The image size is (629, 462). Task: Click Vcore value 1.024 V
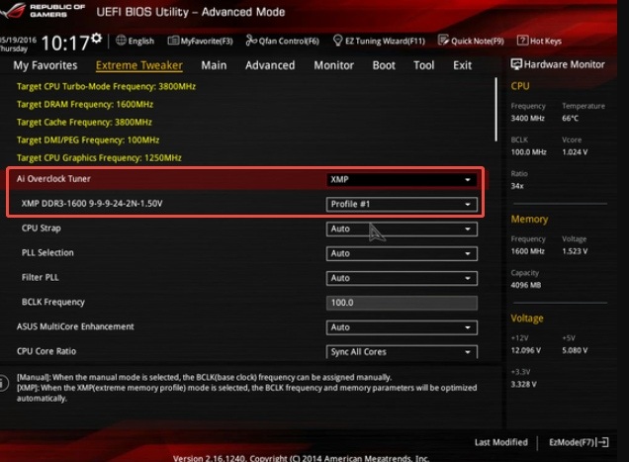(x=575, y=152)
